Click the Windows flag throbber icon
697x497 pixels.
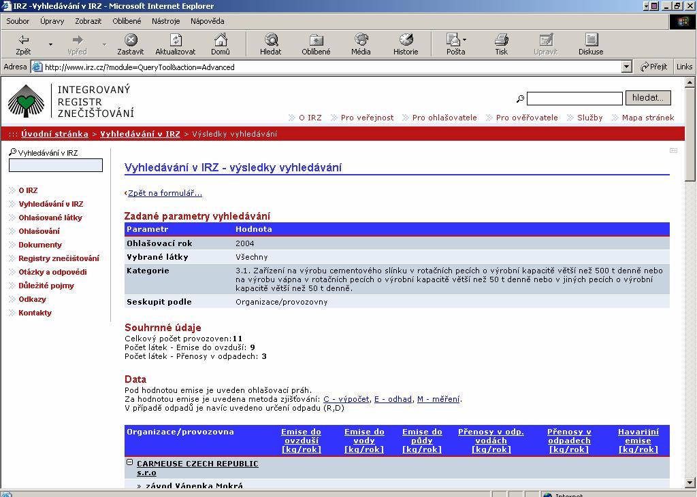(682, 22)
